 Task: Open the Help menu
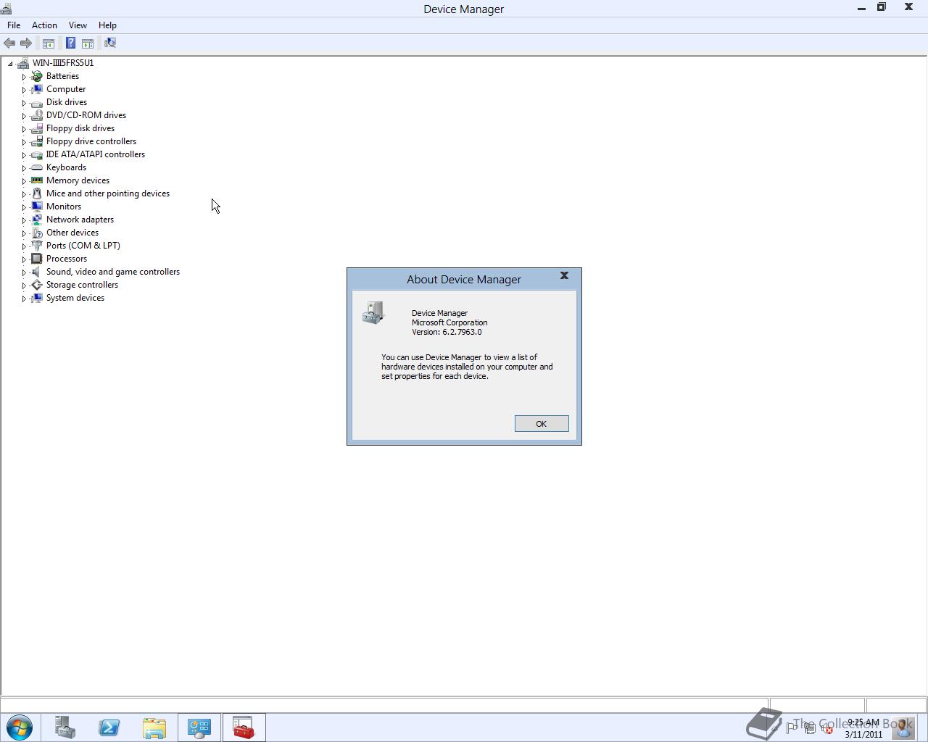[107, 25]
